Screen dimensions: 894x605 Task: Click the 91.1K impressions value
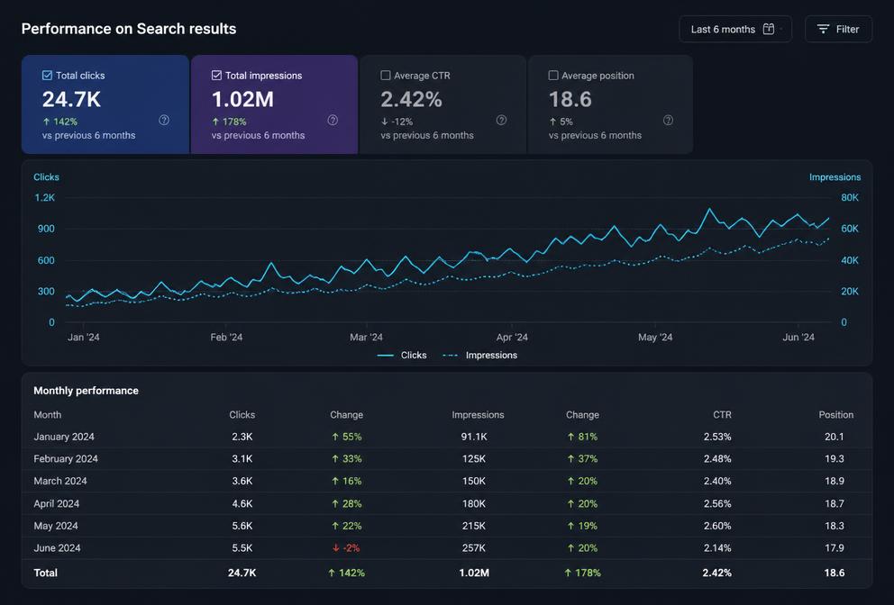[474, 437]
